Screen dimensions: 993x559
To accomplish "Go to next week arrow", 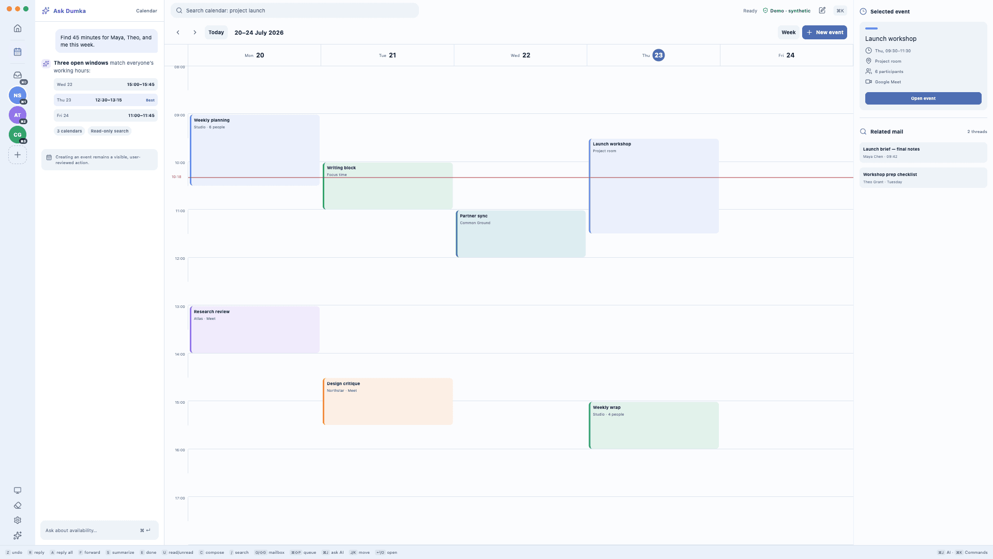I will tap(195, 33).
